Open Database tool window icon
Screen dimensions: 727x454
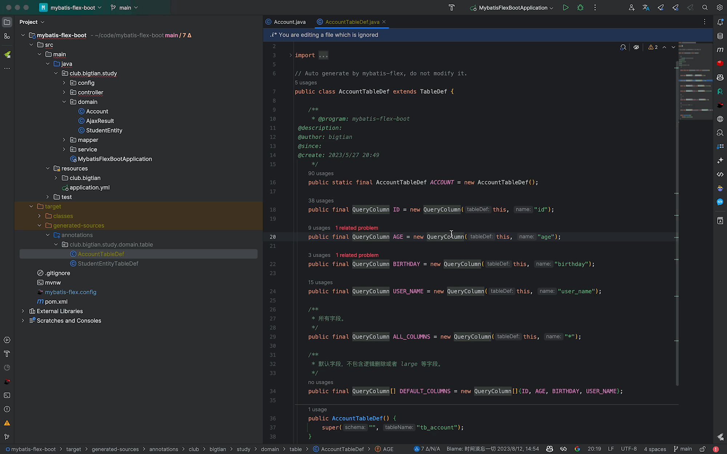(720, 36)
